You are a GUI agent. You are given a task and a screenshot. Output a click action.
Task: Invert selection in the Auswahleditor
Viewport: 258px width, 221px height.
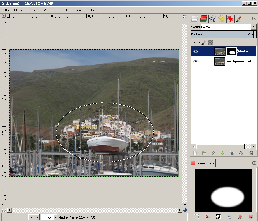click(x=218, y=217)
